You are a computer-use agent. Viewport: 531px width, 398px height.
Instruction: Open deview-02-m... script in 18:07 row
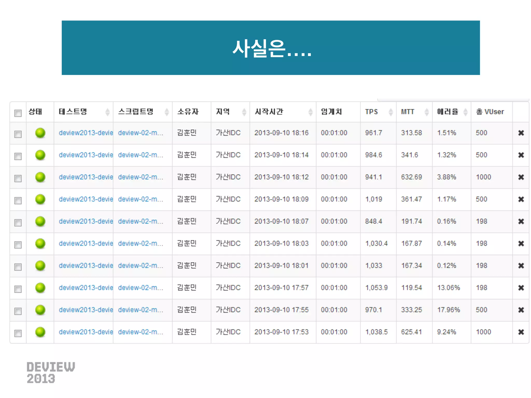141,221
